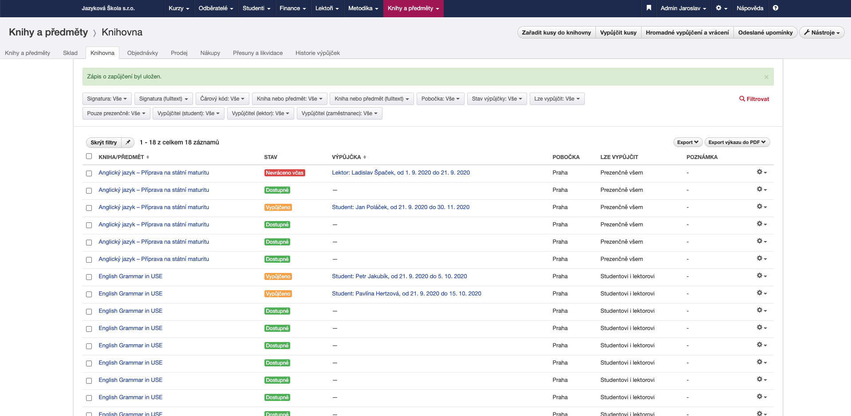
Task: Click the Knihy a předměty breadcrumb
Action: coord(48,32)
